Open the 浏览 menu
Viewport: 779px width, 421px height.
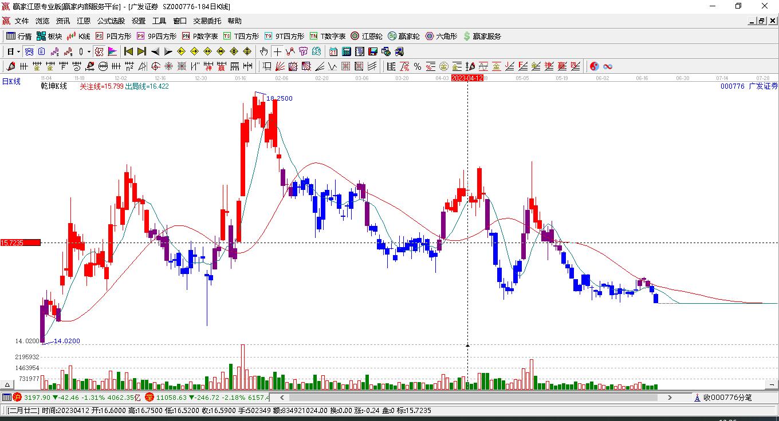[x=42, y=21]
